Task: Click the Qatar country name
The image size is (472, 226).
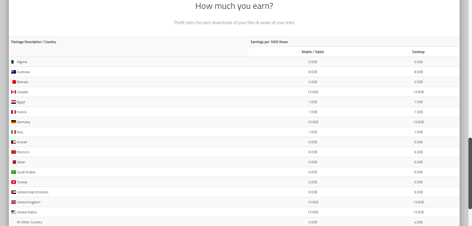Action: tap(21, 162)
